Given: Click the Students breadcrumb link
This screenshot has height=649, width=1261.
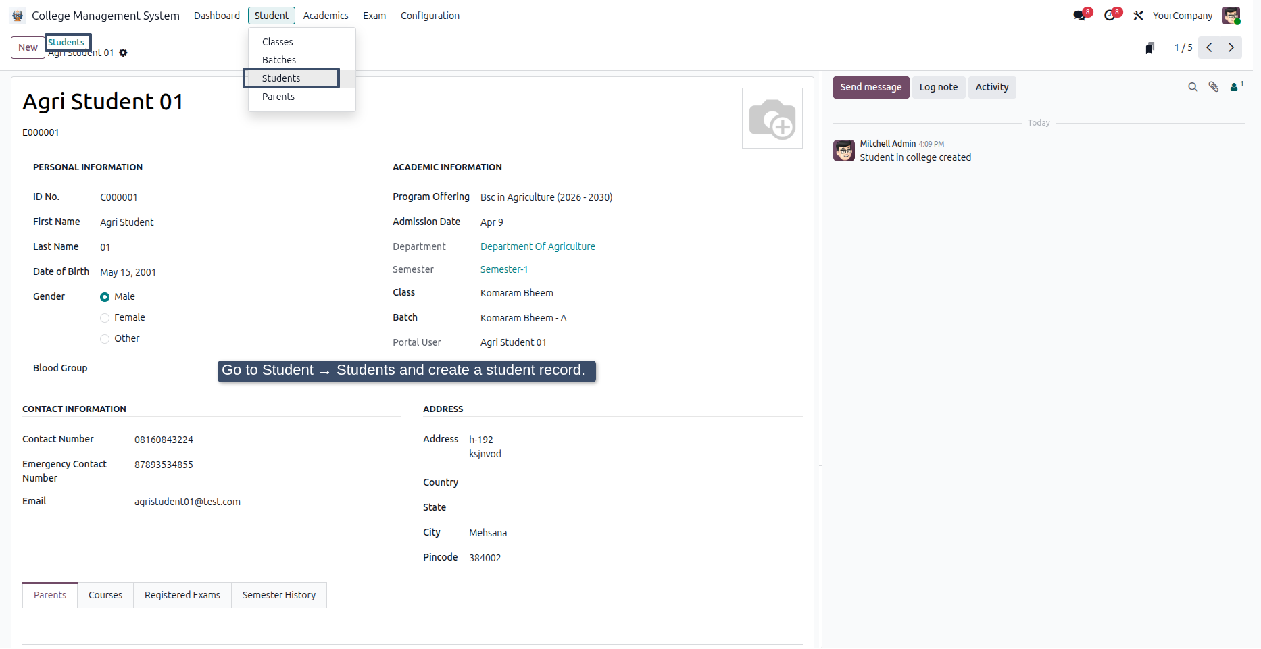Looking at the screenshot, I should click(x=66, y=42).
